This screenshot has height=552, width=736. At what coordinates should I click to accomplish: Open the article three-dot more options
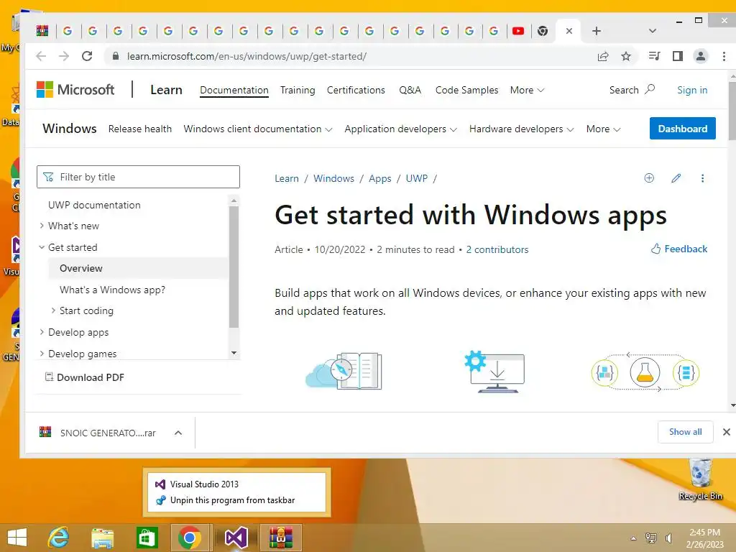pyautogui.click(x=703, y=178)
